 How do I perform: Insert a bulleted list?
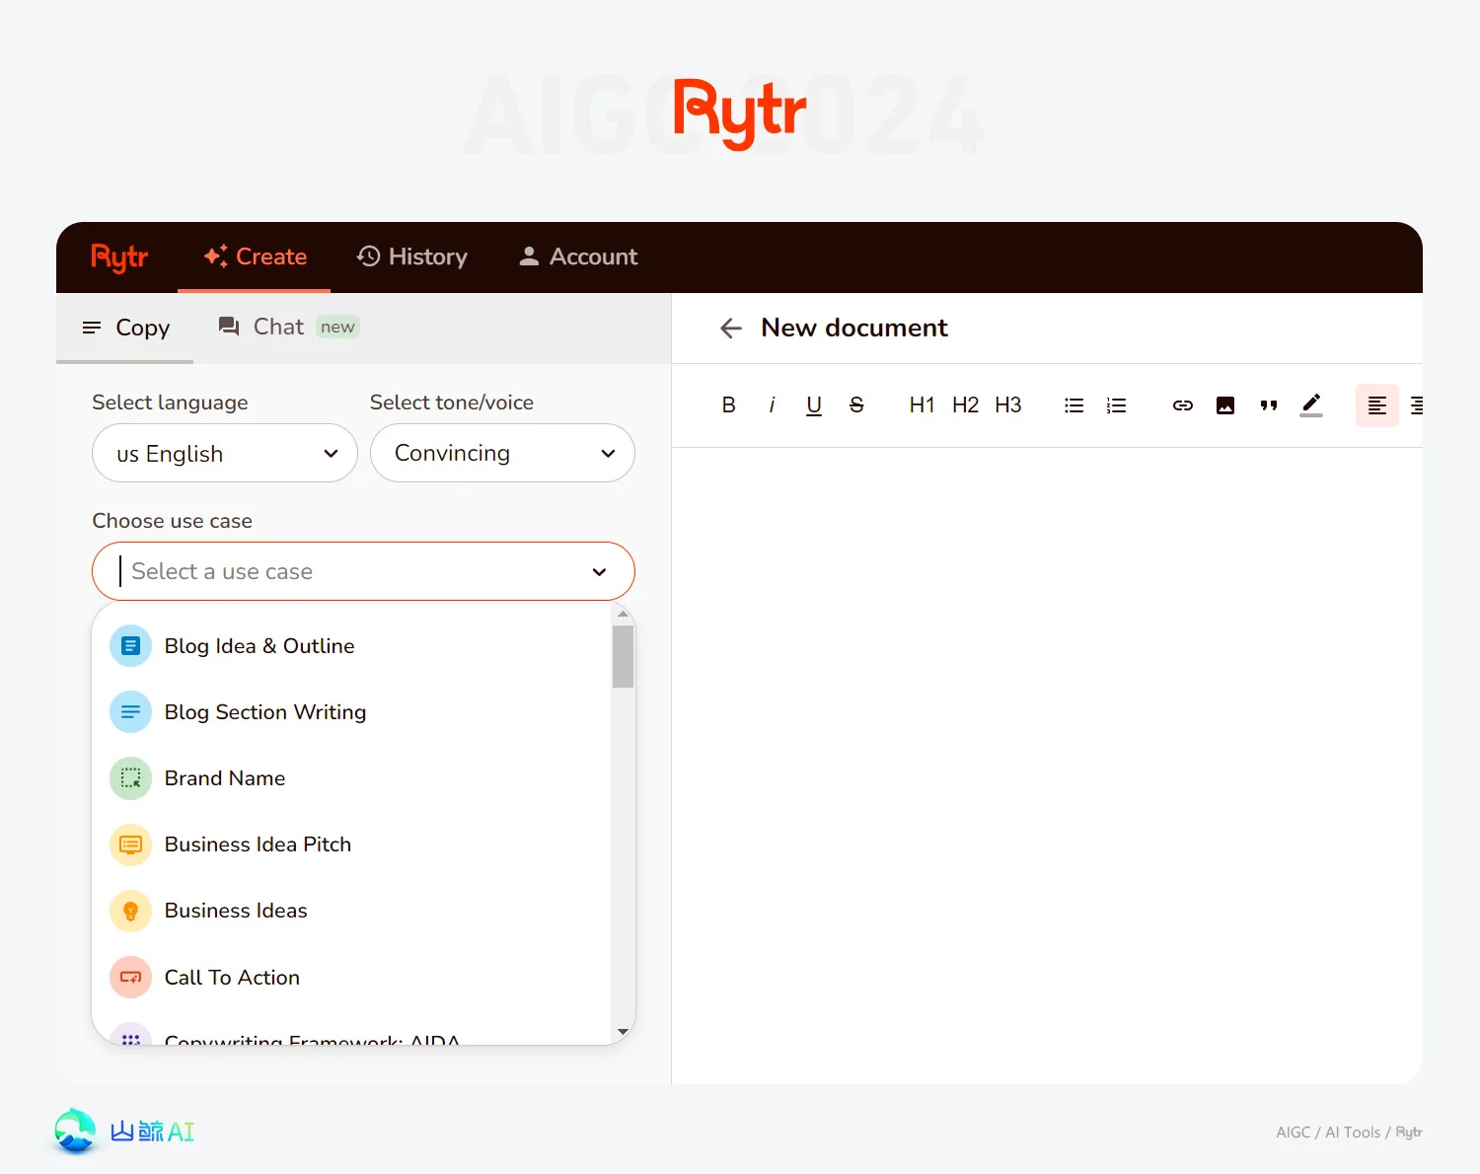[x=1074, y=405]
